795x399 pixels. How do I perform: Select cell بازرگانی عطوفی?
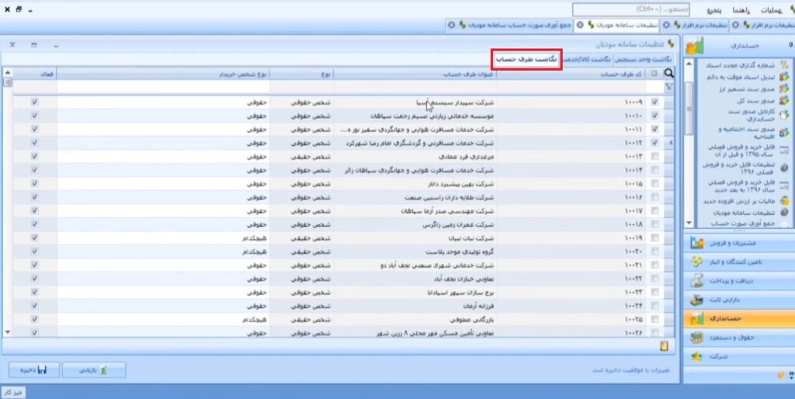(x=415, y=319)
